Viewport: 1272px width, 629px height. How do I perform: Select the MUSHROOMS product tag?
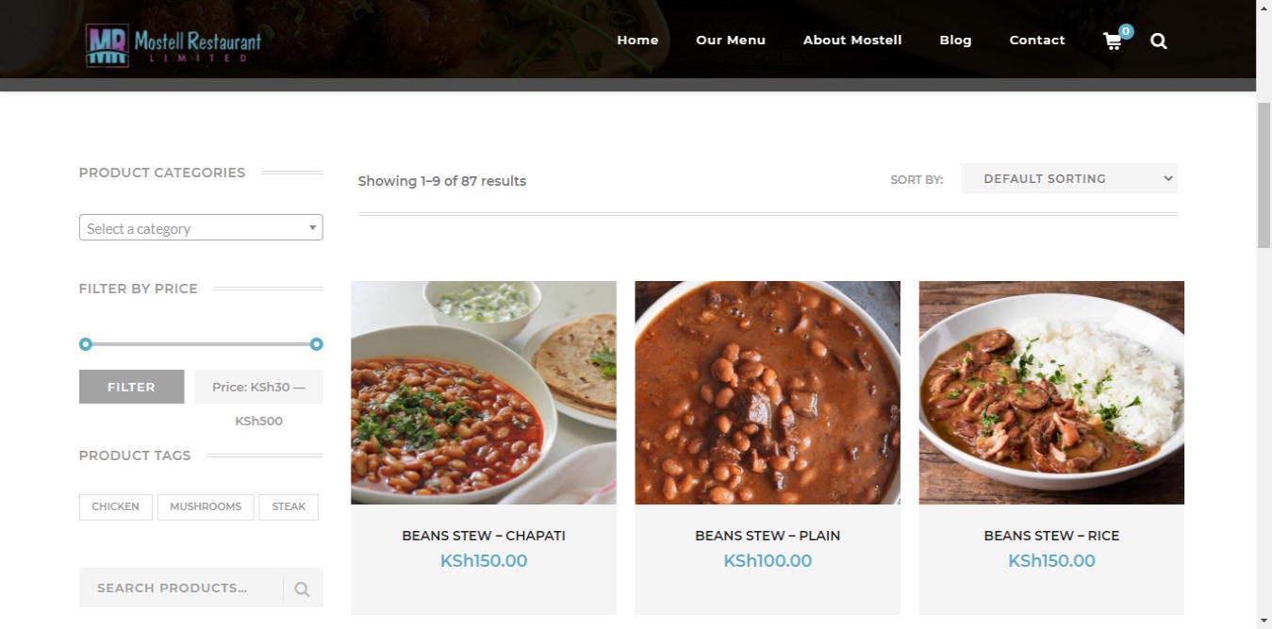pyautogui.click(x=206, y=506)
